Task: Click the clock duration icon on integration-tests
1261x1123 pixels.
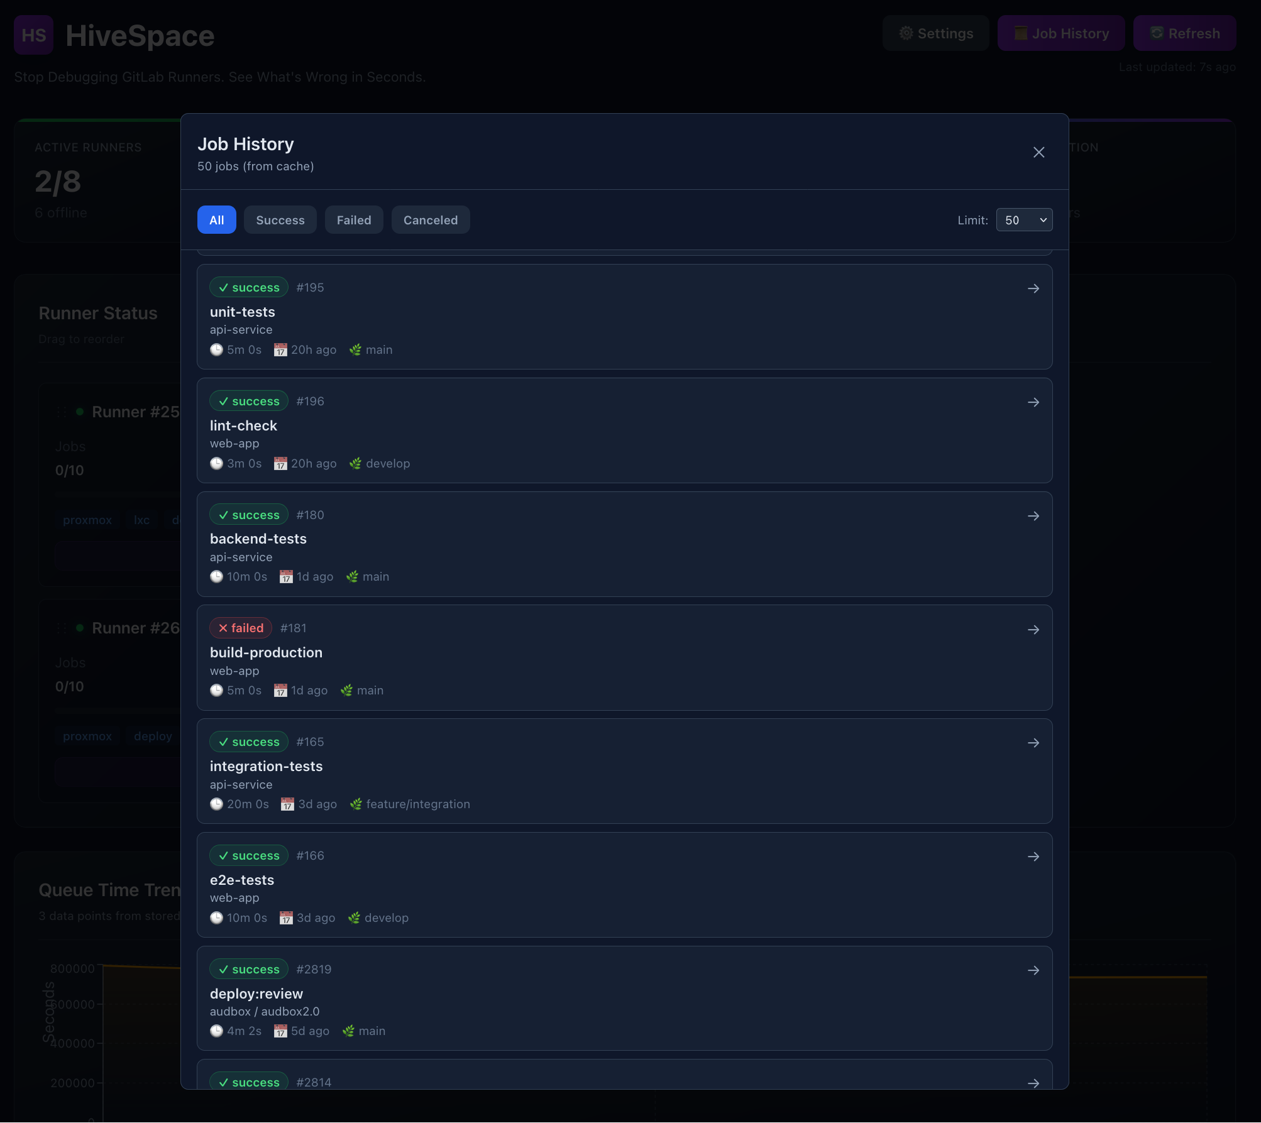Action: point(217,804)
